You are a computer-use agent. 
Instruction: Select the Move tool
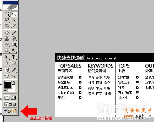pos(14,14)
